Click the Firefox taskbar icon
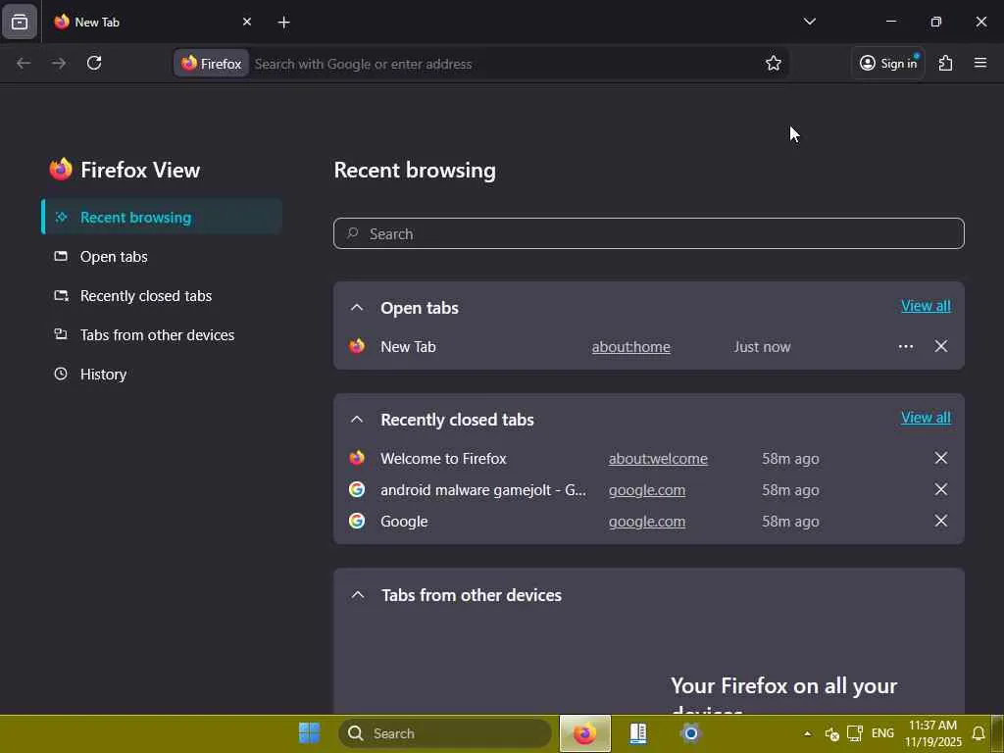 click(584, 733)
